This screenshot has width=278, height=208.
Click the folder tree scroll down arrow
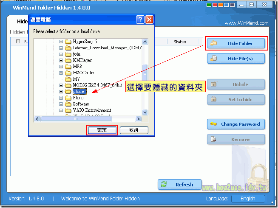145,112
